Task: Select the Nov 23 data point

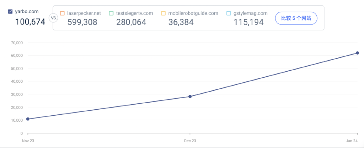Action: pyautogui.click(x=28, y=119)
